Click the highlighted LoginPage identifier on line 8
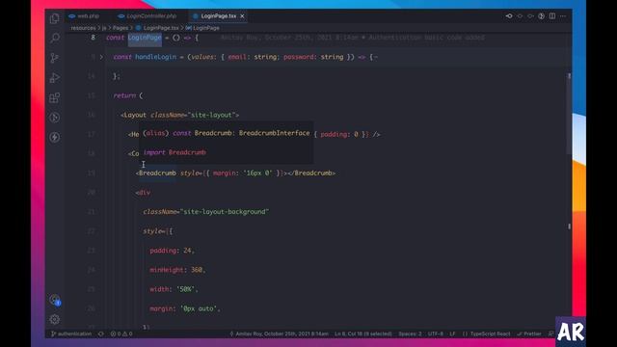This screenshot has height=347, width=617. 145,38
